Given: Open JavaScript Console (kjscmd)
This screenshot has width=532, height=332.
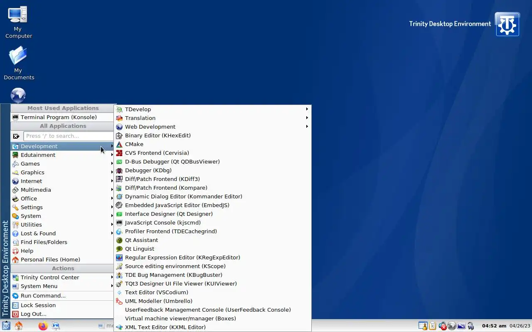Looking at the screenshot, I should (212, 222).
